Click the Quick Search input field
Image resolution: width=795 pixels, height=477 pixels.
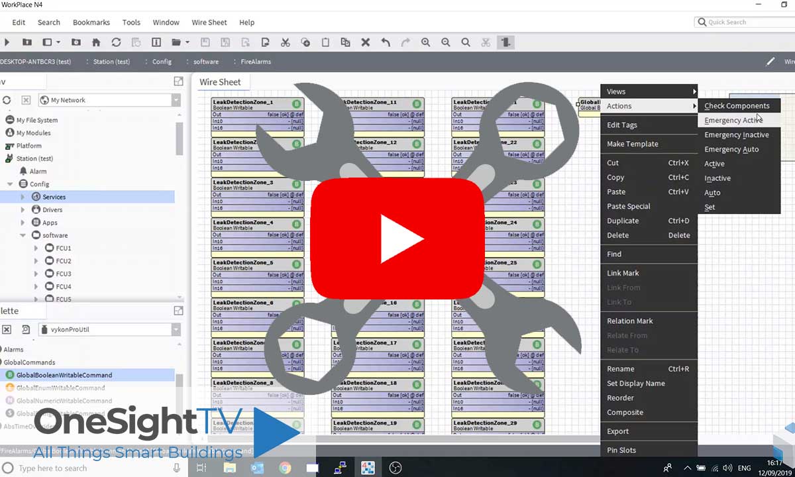[x=744, y=22]
